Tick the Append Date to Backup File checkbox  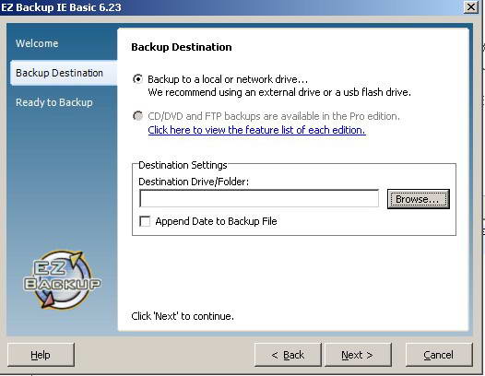click(x=145, y=221)
